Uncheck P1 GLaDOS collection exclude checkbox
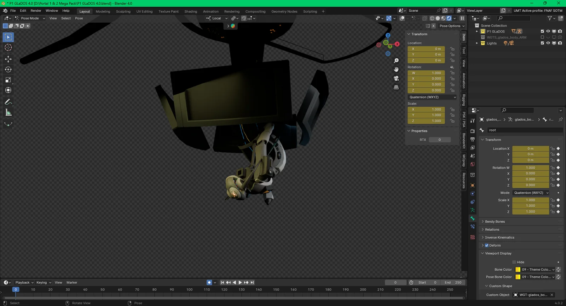 click(542, 31)
